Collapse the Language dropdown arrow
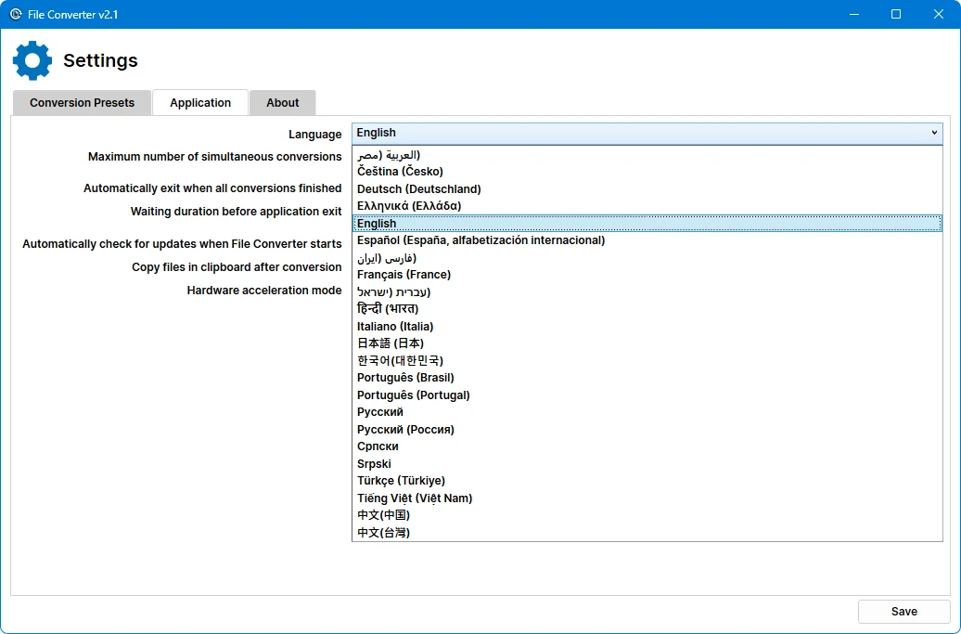Image resolution: width=961 pixels, height=634 pixels. click(x=933, y=133)
